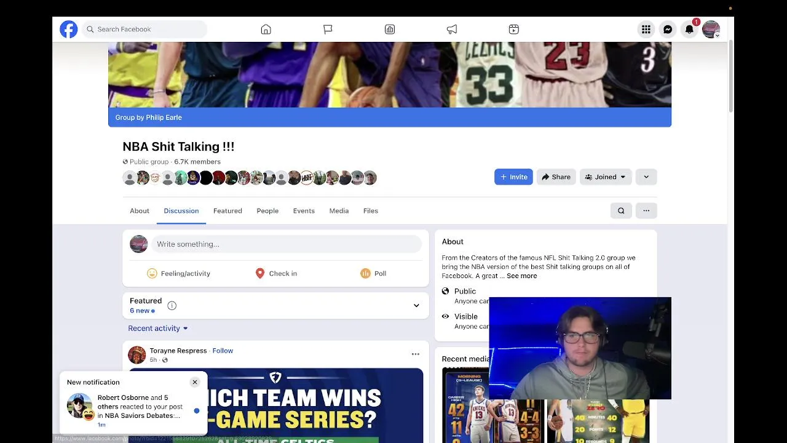Click Write something input box
Image resolution: width=787 pixels, height=443 pixels.
pos(287,244)
